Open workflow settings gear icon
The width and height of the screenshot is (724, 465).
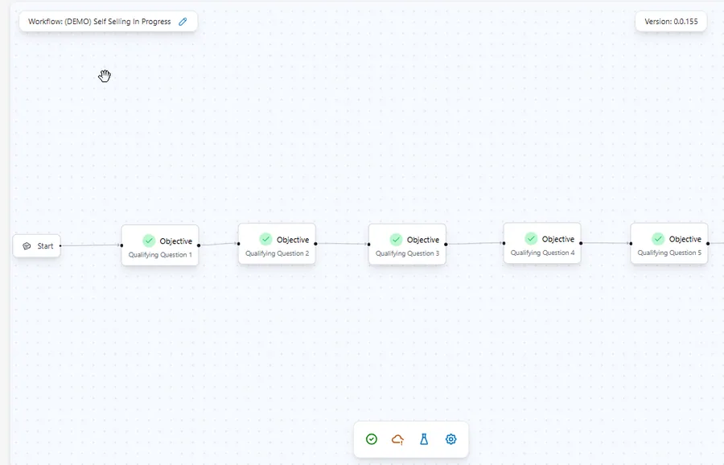pyautogui.click(x=451, y=439)
